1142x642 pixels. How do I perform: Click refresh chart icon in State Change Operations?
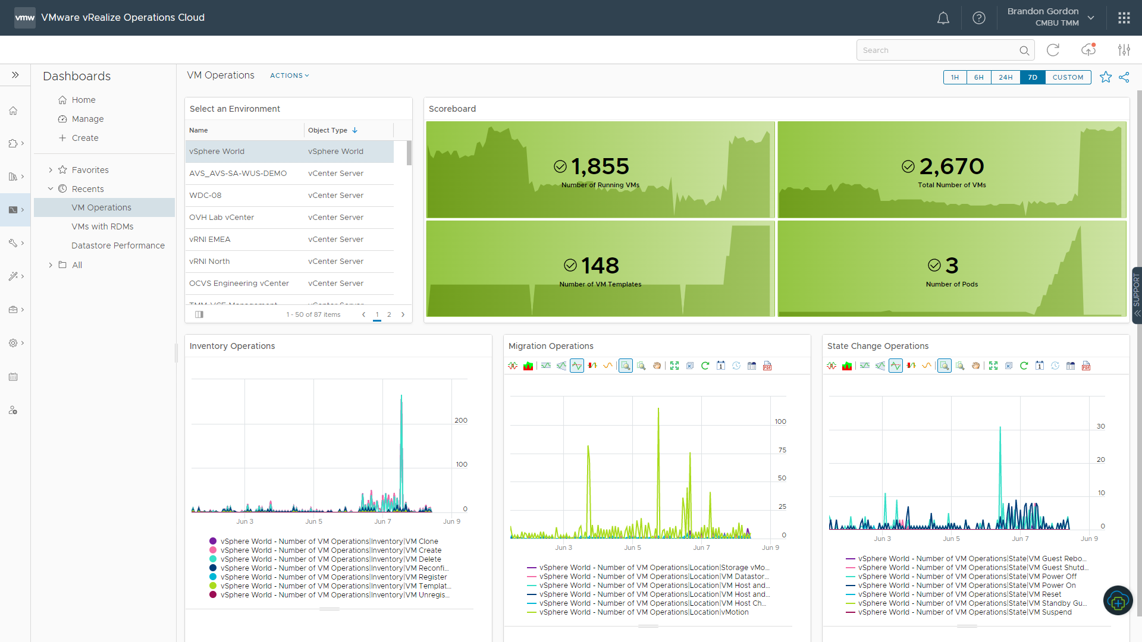click(1024, 366)
